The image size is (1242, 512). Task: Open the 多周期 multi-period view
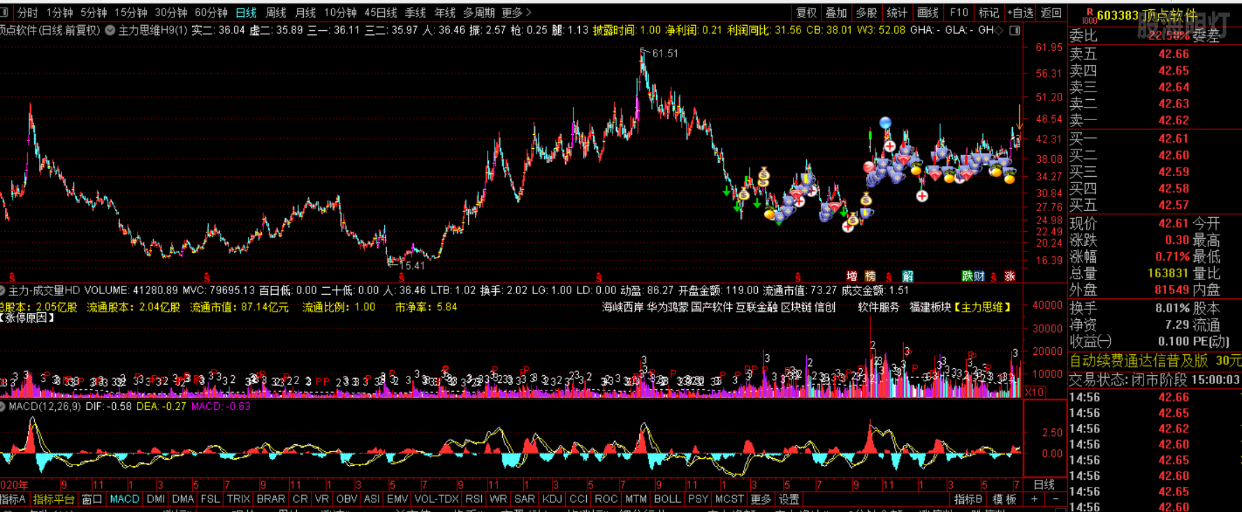pos(478,13)
